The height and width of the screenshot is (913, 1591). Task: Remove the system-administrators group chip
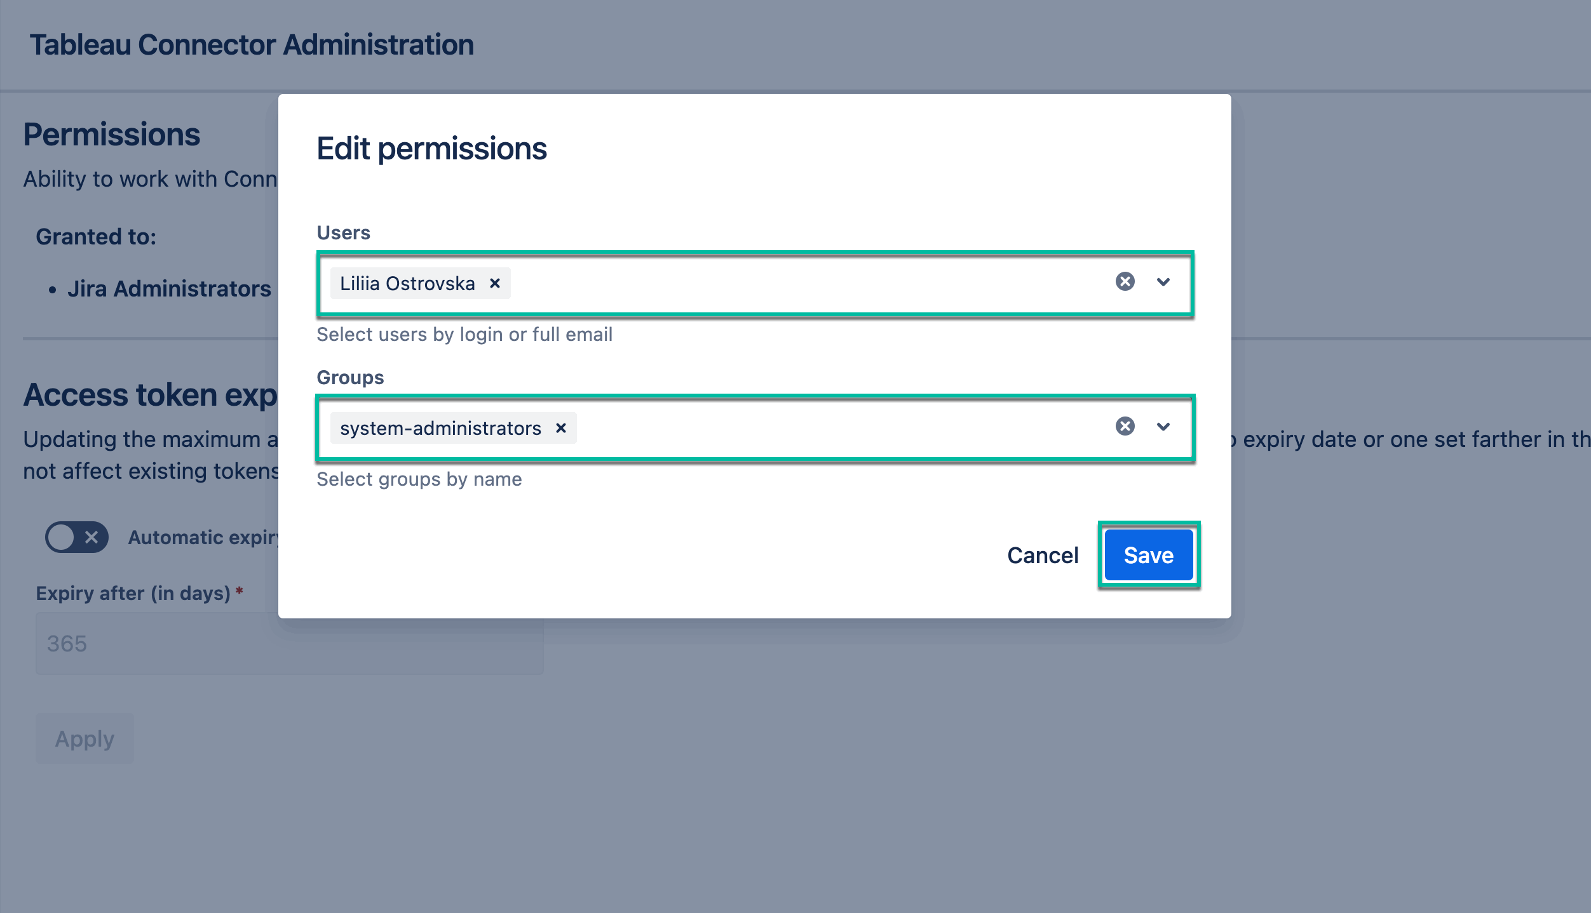click(x=561, y=428)
